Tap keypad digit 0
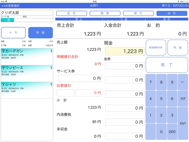This screenshot has width=189, height=142. pos(161,132)
